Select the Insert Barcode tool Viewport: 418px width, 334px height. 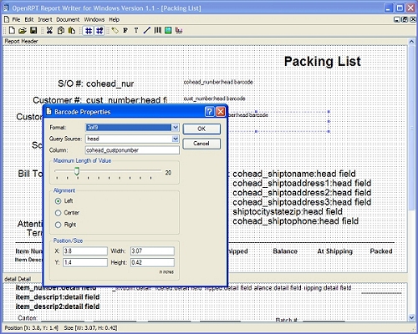tap(158, 30)
